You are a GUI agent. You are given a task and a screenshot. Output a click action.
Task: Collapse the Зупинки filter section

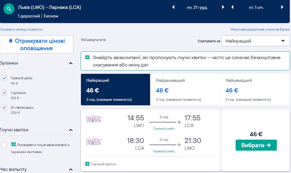71,63
